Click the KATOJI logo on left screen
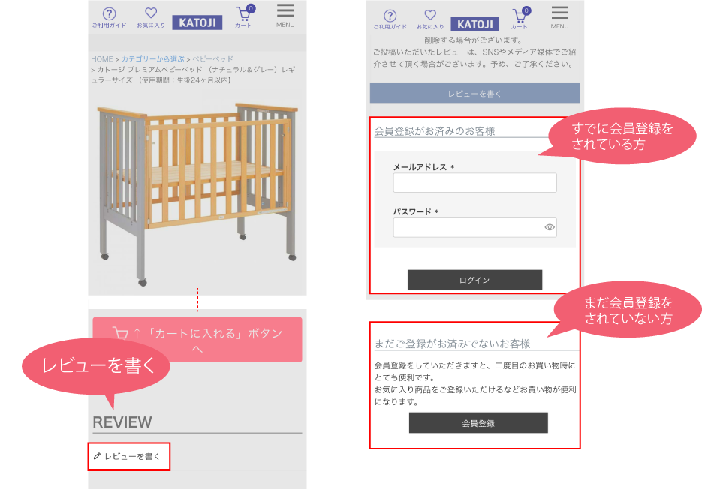The image size is (714, 489). pyautogui.click(x=197, y=22)
